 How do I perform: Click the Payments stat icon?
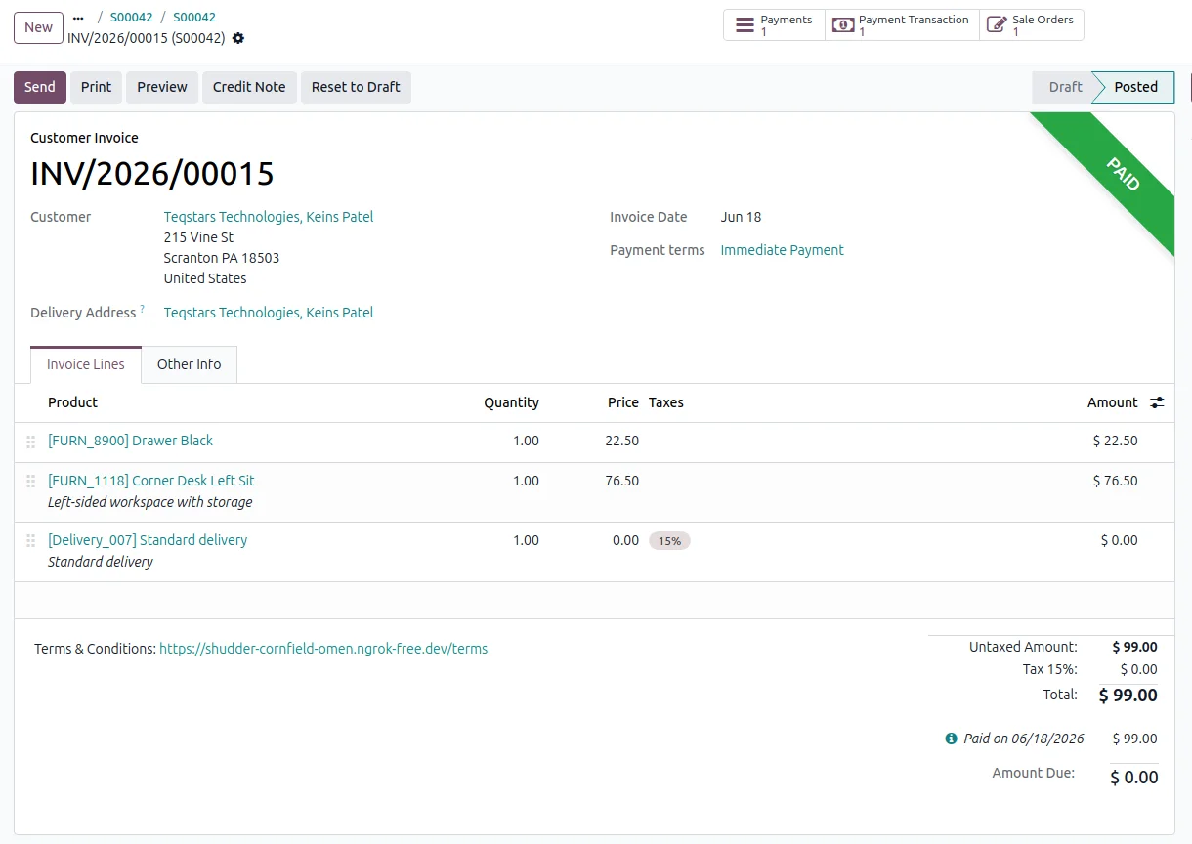coord(745,25)
